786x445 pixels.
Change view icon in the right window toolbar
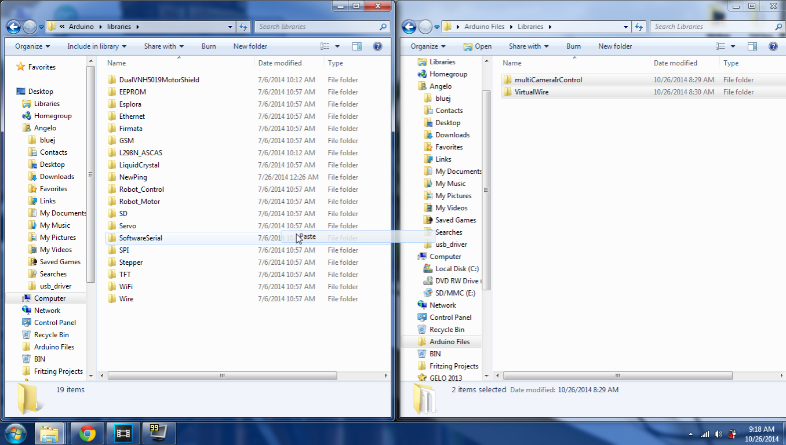pyautogui.click(x=720, y=46)
